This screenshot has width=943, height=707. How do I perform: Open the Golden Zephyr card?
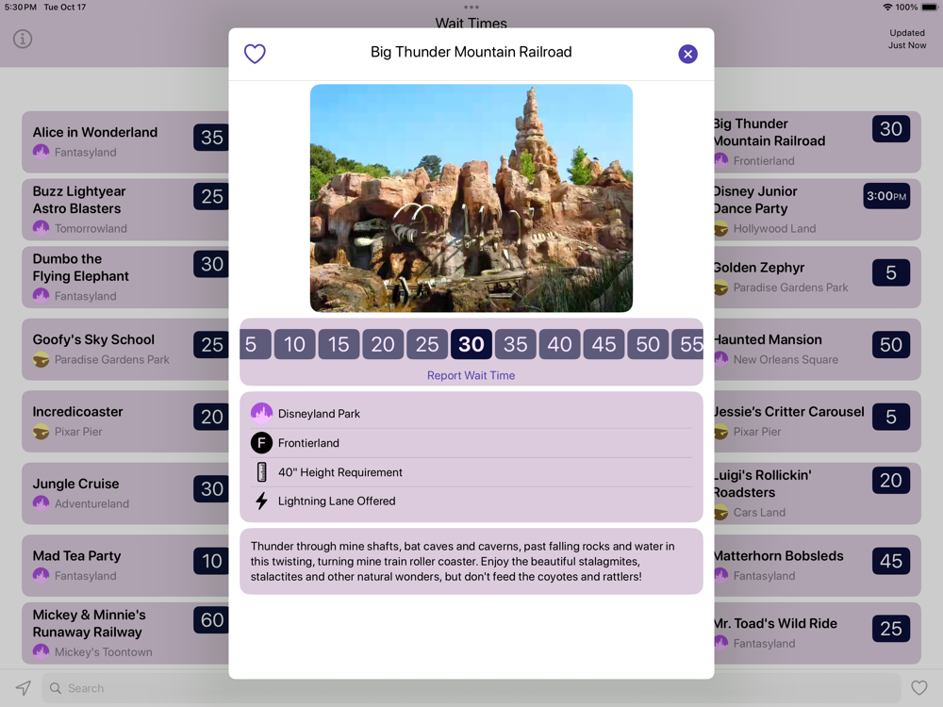818,277
